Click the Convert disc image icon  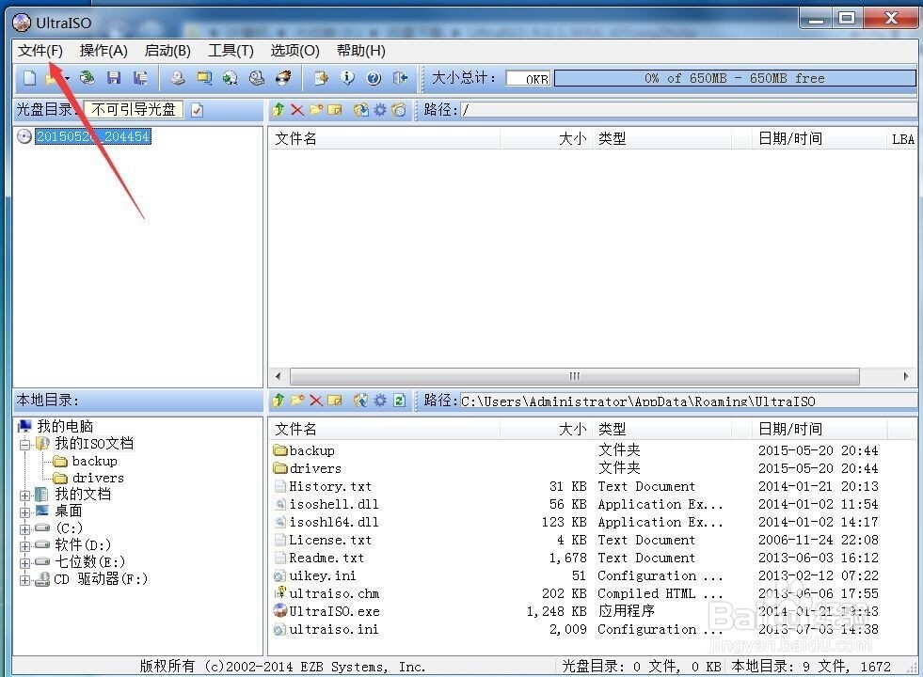[231, 78]
